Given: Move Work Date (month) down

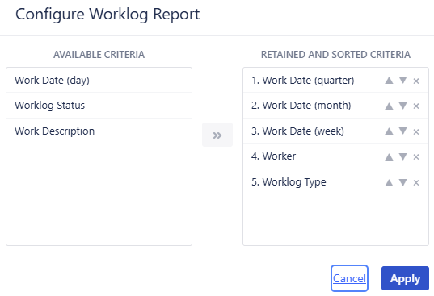Looking at the screenshot, I should 402,106.
